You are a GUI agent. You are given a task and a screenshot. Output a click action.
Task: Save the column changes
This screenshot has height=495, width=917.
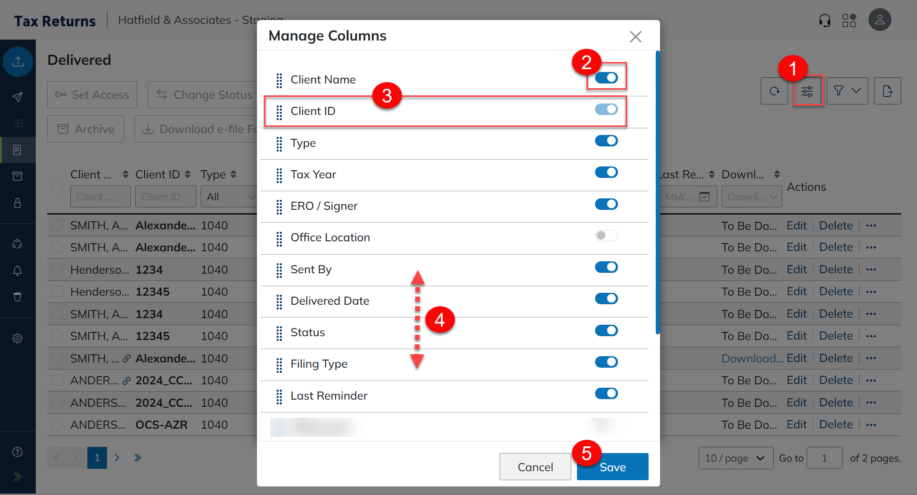pos(612,467)
